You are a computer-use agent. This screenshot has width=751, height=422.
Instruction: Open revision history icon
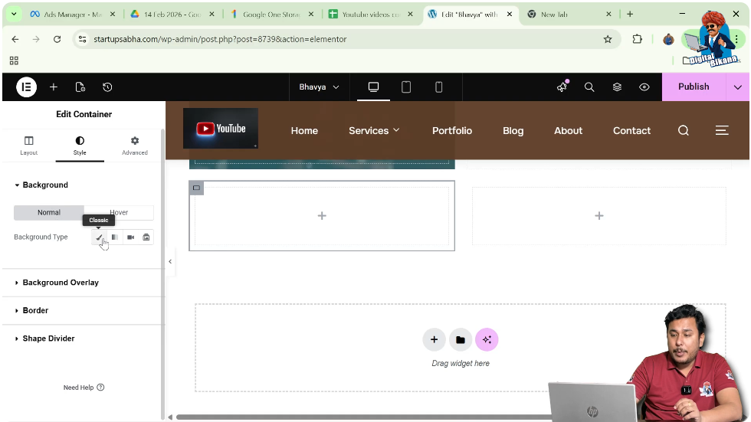tap(107, 87)
